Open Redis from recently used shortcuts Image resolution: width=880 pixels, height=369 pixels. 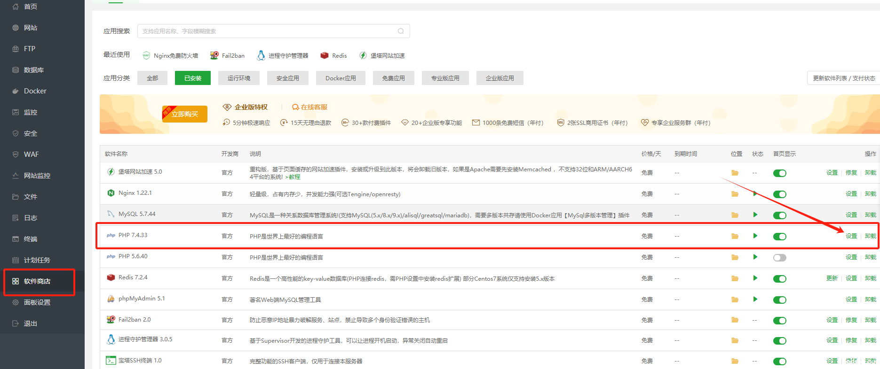pos(334,55)
